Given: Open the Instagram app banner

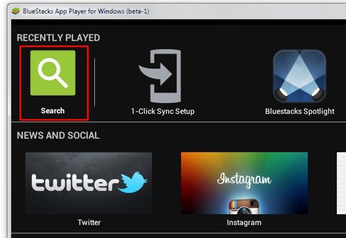Looking at the screenshot, I should coord(244,183).
